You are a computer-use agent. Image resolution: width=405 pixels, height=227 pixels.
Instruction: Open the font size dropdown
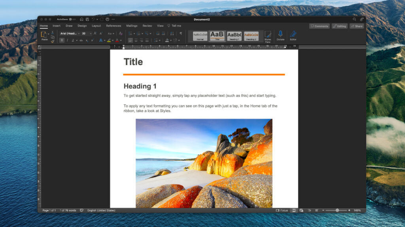tap(91, 33)
